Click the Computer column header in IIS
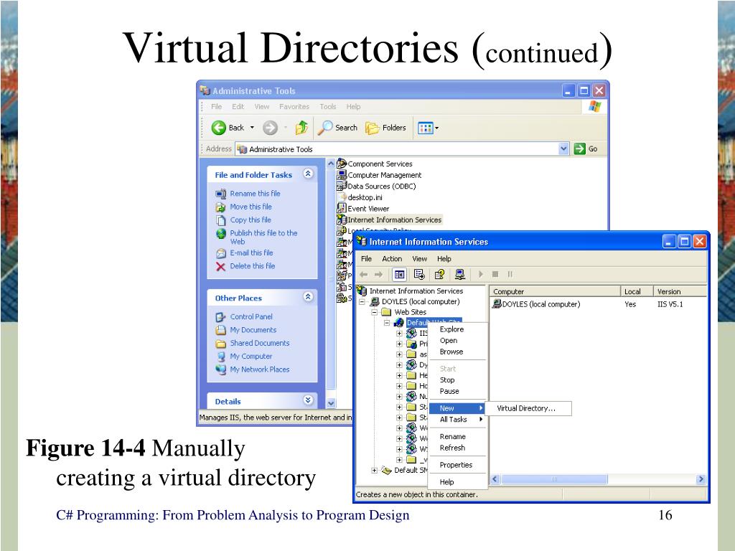Viewport: 735px width, 551px height. (x=555, y=291)
